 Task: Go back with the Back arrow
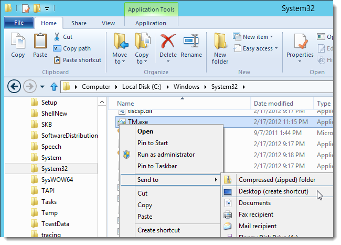tap(14, 87)
